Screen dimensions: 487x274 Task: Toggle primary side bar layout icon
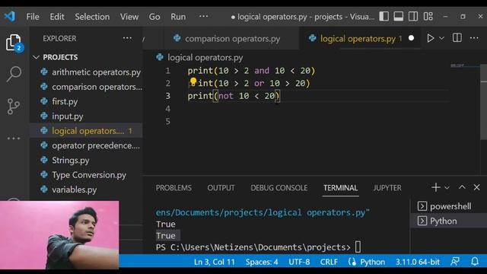(x=384, y=16)
